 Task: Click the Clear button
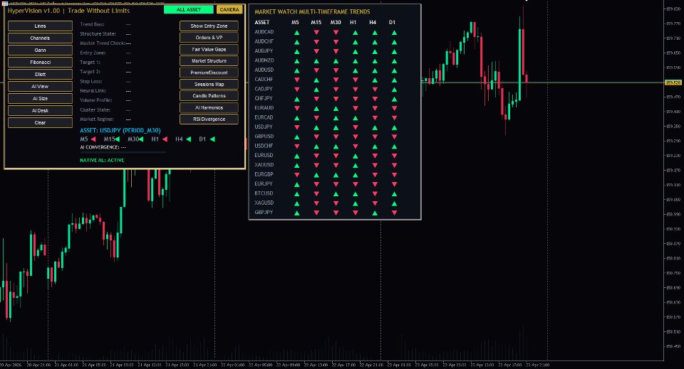40,123
